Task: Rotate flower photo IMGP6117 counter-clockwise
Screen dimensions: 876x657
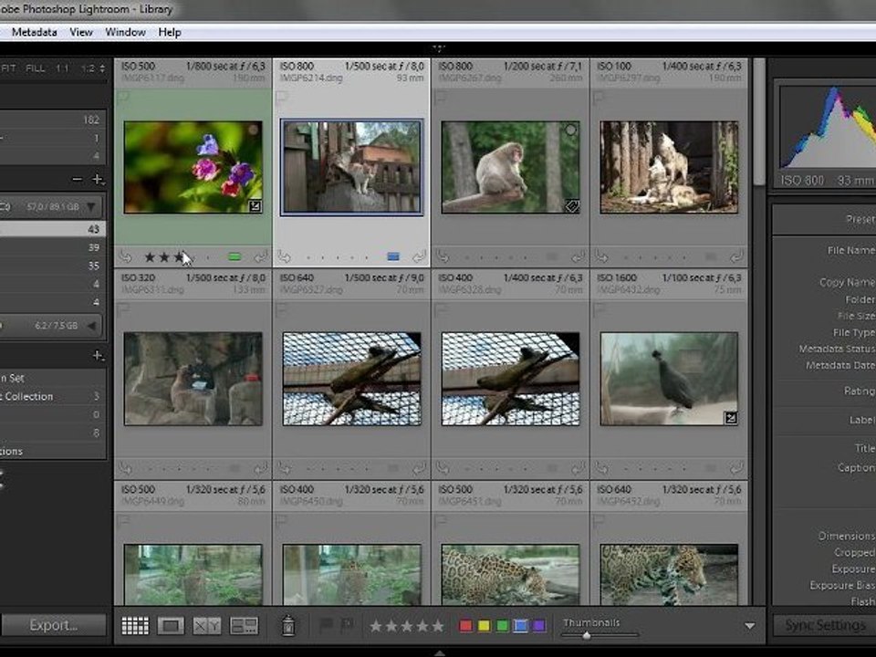Action: 126,257
